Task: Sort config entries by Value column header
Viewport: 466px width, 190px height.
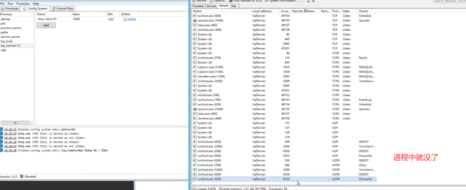Action: click(x=89, y=14)
